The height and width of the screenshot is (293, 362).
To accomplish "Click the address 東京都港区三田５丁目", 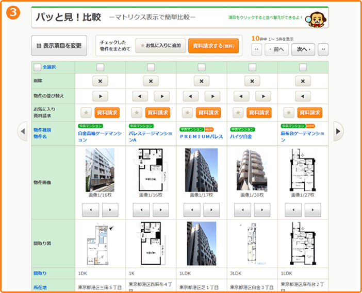I will [x=100, y=287].
